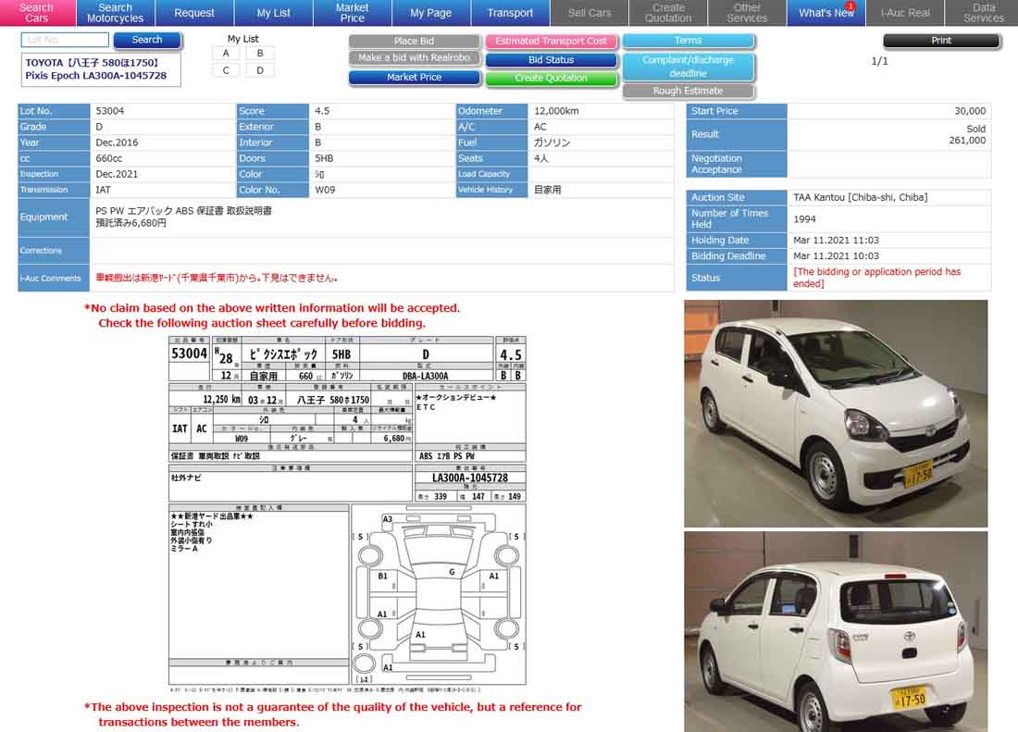Select the red i-Auc Comments text
This screenshot has height=732, width=1018.
click(217, 279)
